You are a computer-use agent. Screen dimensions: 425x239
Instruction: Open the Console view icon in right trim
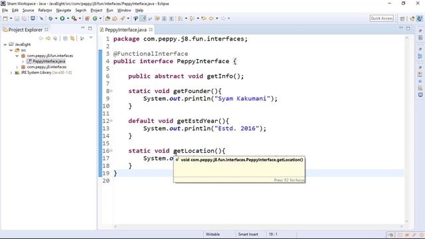(x=420, y=95)
